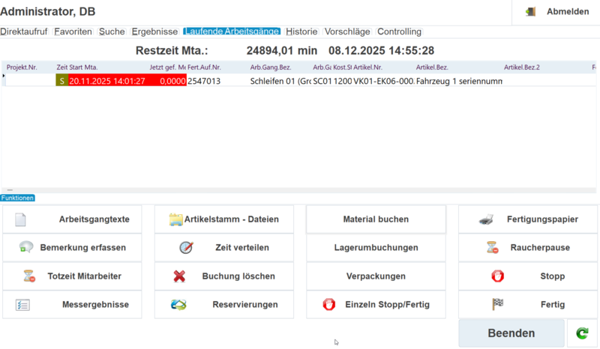The height and width of the screenshot is (349, 600).
Task: Click the compass icon for Zeit verteilen
Action: [x=186, y=247]
